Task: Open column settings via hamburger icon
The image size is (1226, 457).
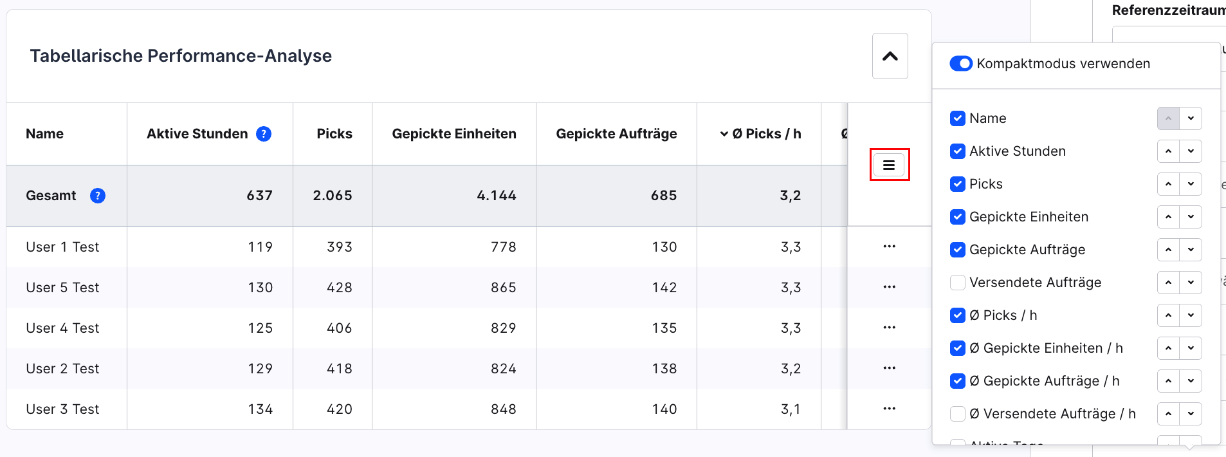Action: click(x=889, y=165)
